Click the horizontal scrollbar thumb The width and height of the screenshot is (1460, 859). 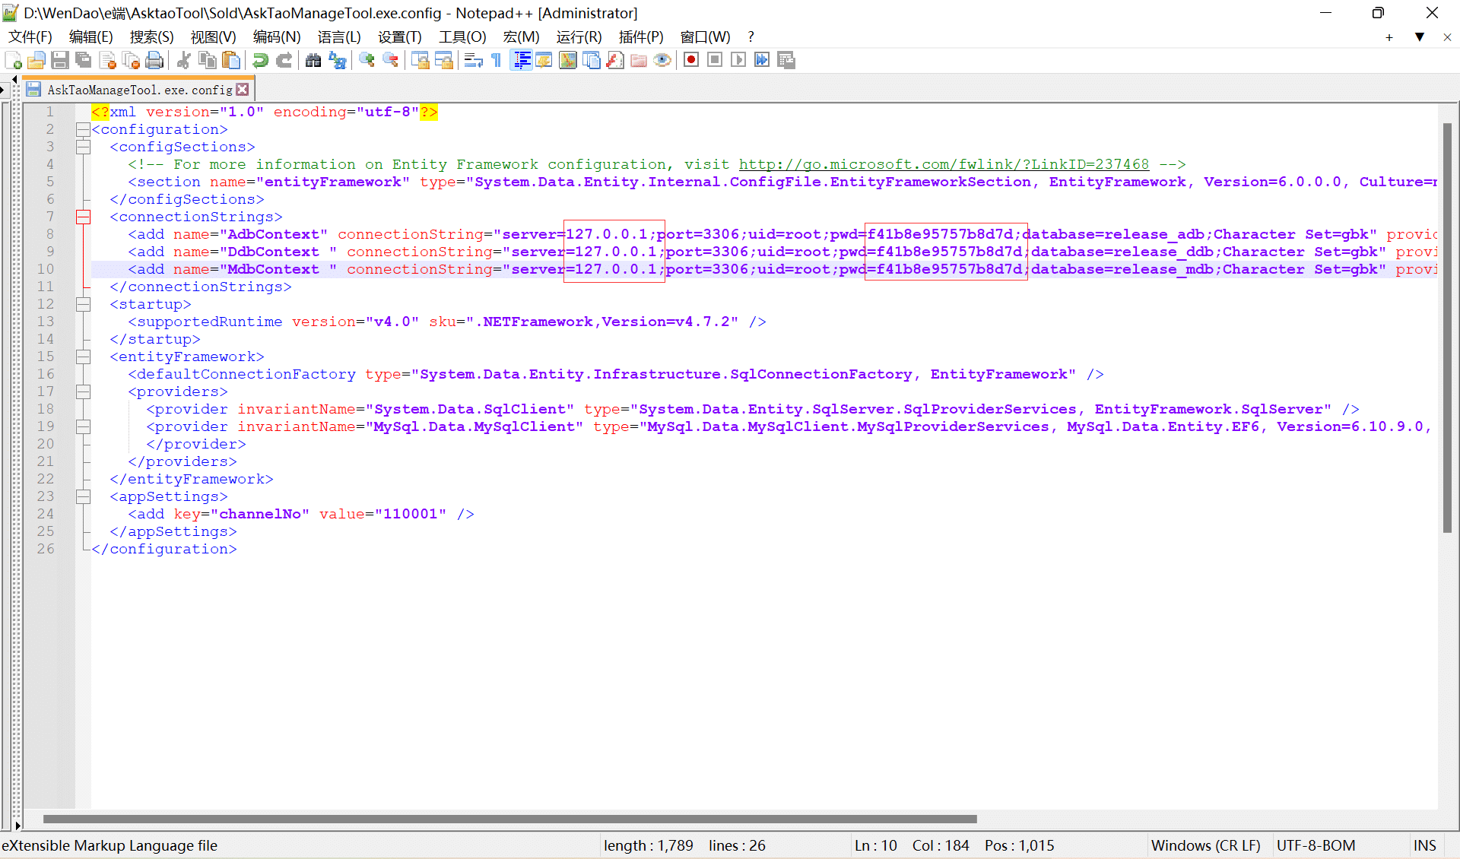coord(509,819)
